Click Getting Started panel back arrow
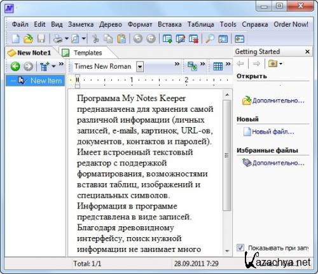Viewport: 318px width, 274px height. point(240,64)
